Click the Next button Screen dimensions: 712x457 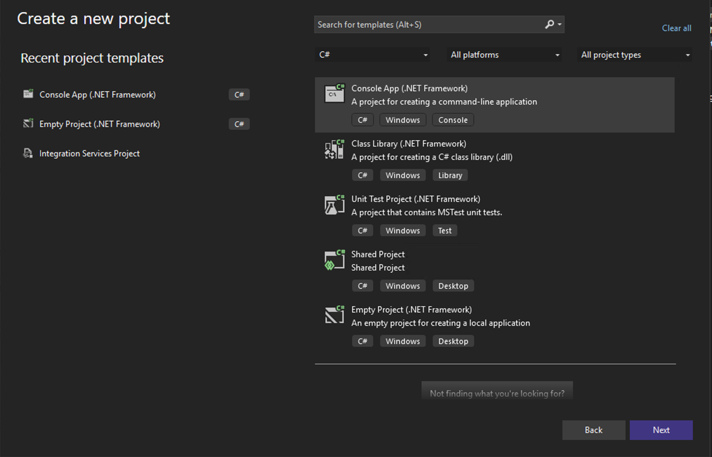coord(661,430)
